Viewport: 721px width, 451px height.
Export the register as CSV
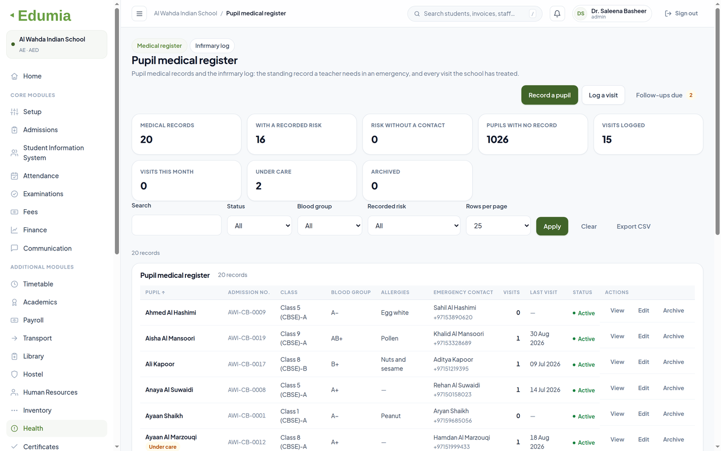(633, 226)
